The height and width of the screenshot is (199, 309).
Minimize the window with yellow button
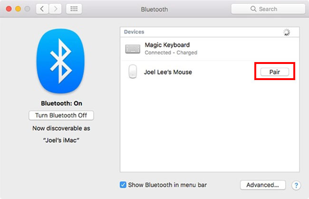(18, 9)
